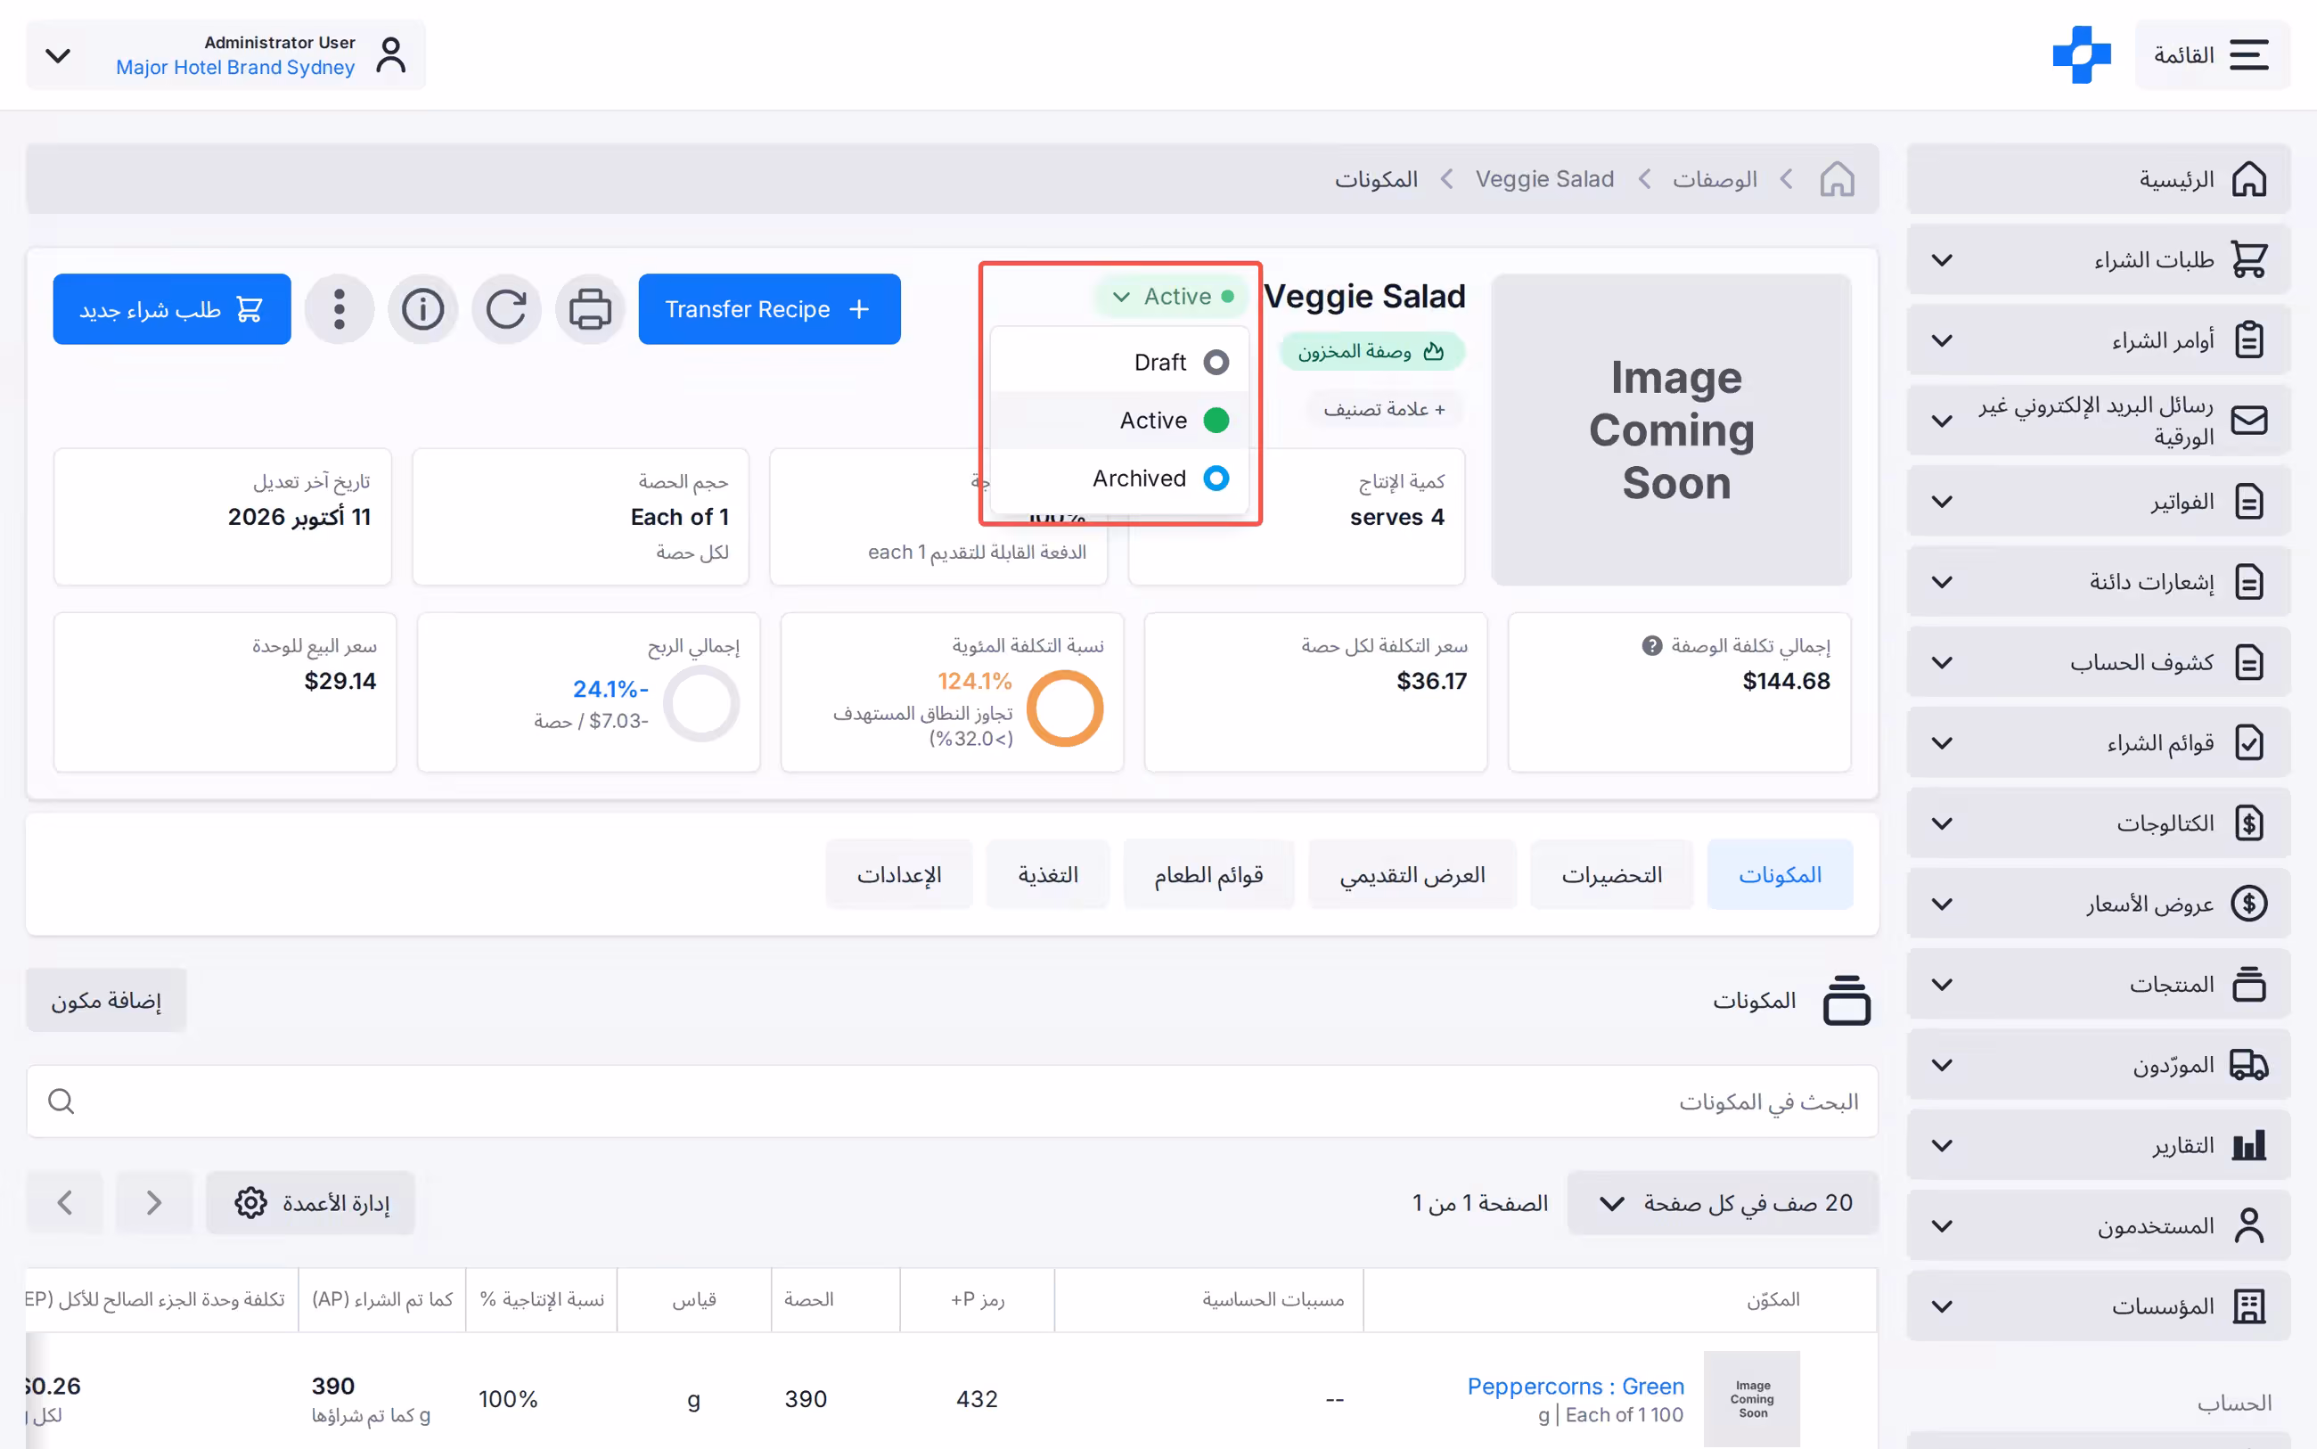The height and width of the screenshot is (1449, 2317).
Task: Click the print recipe icon
Action: click(589, 309)
